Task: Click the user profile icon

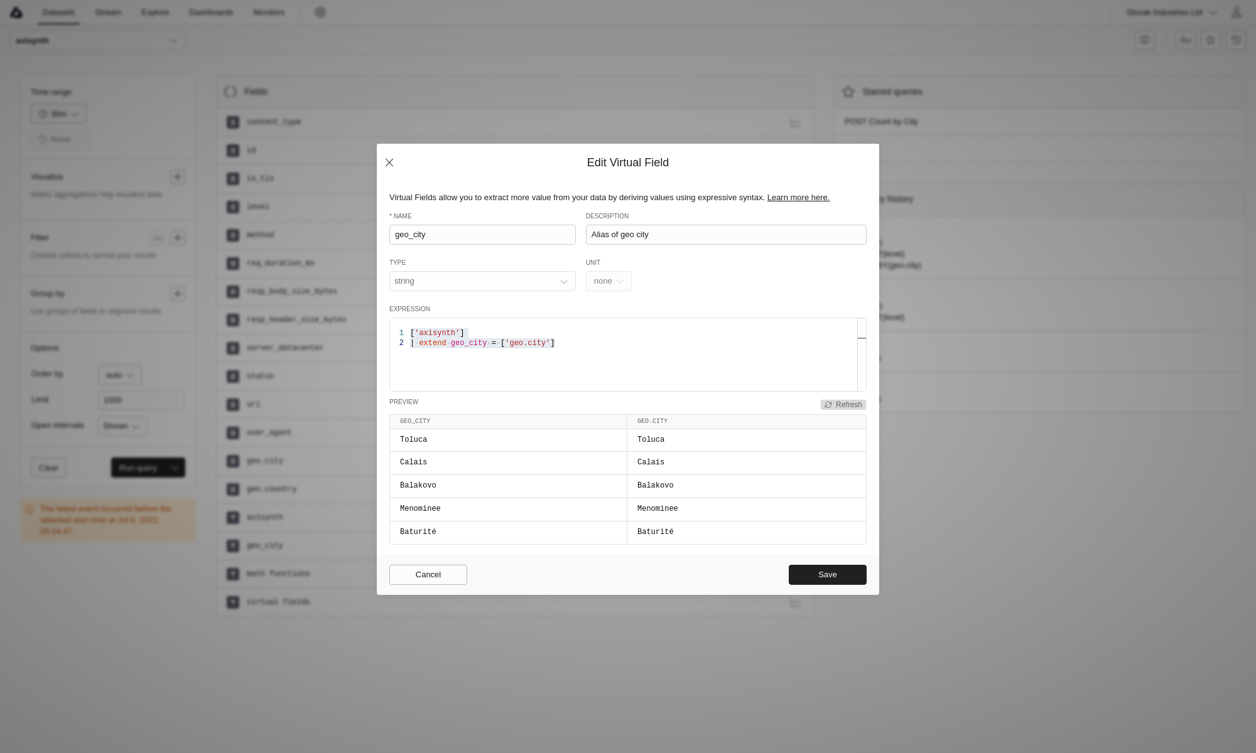Action: pyautogui.click(x=1236, y=13)
